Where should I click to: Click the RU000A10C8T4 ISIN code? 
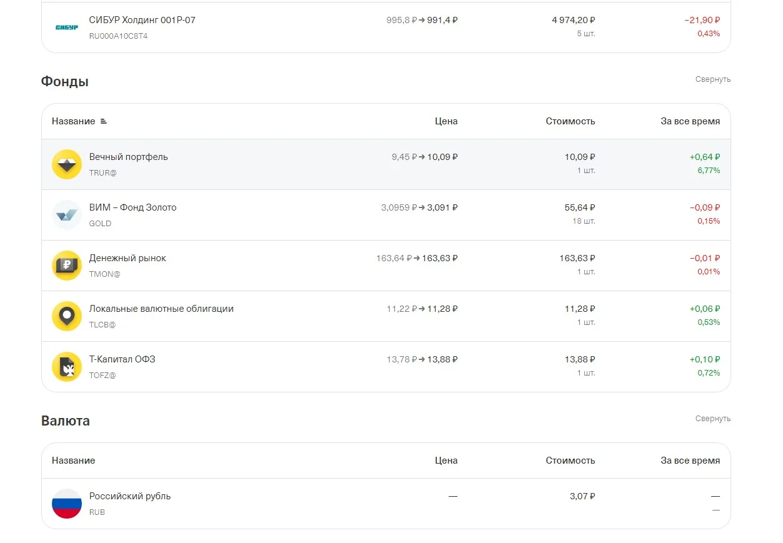[x=119, y=36]
